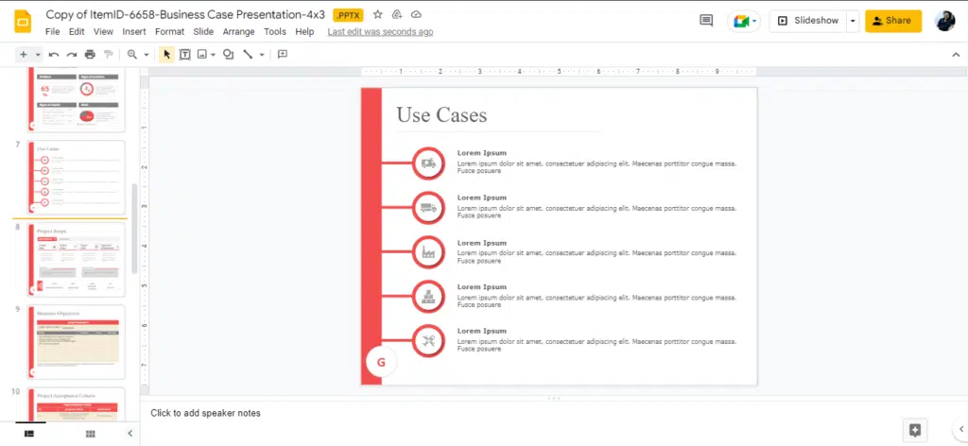Star this presentation
The height and width of the screenshot is (446, 968).
click(378, 15)
